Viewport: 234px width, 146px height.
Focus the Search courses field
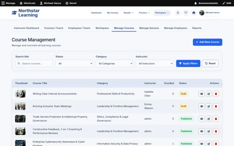tap(34, 63)
